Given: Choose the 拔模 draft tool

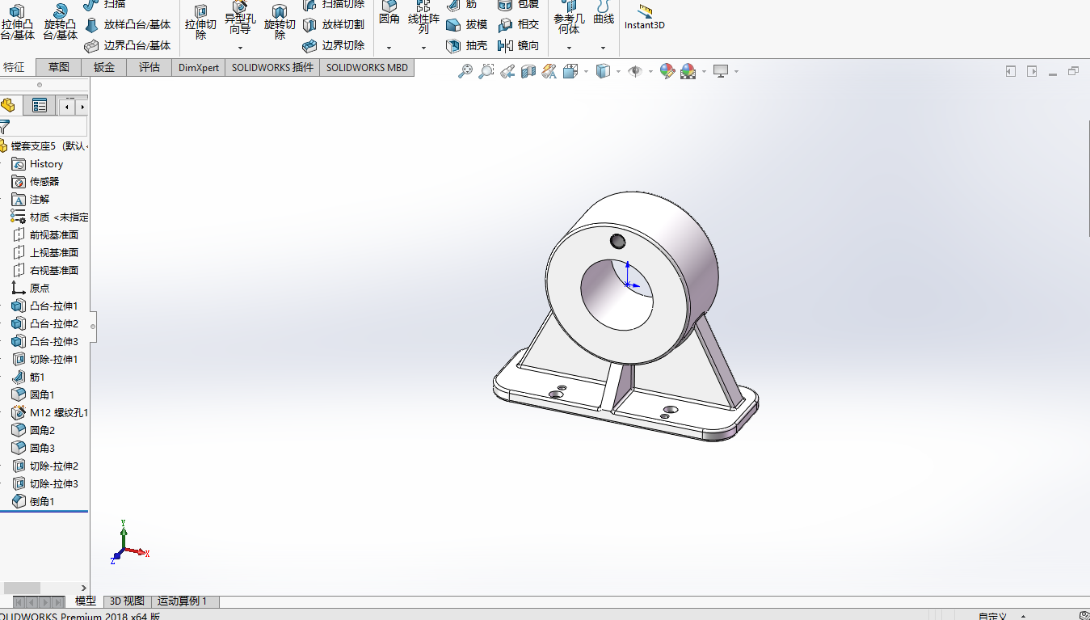Looking at the screenshot, I should click(x=467, y=25).
